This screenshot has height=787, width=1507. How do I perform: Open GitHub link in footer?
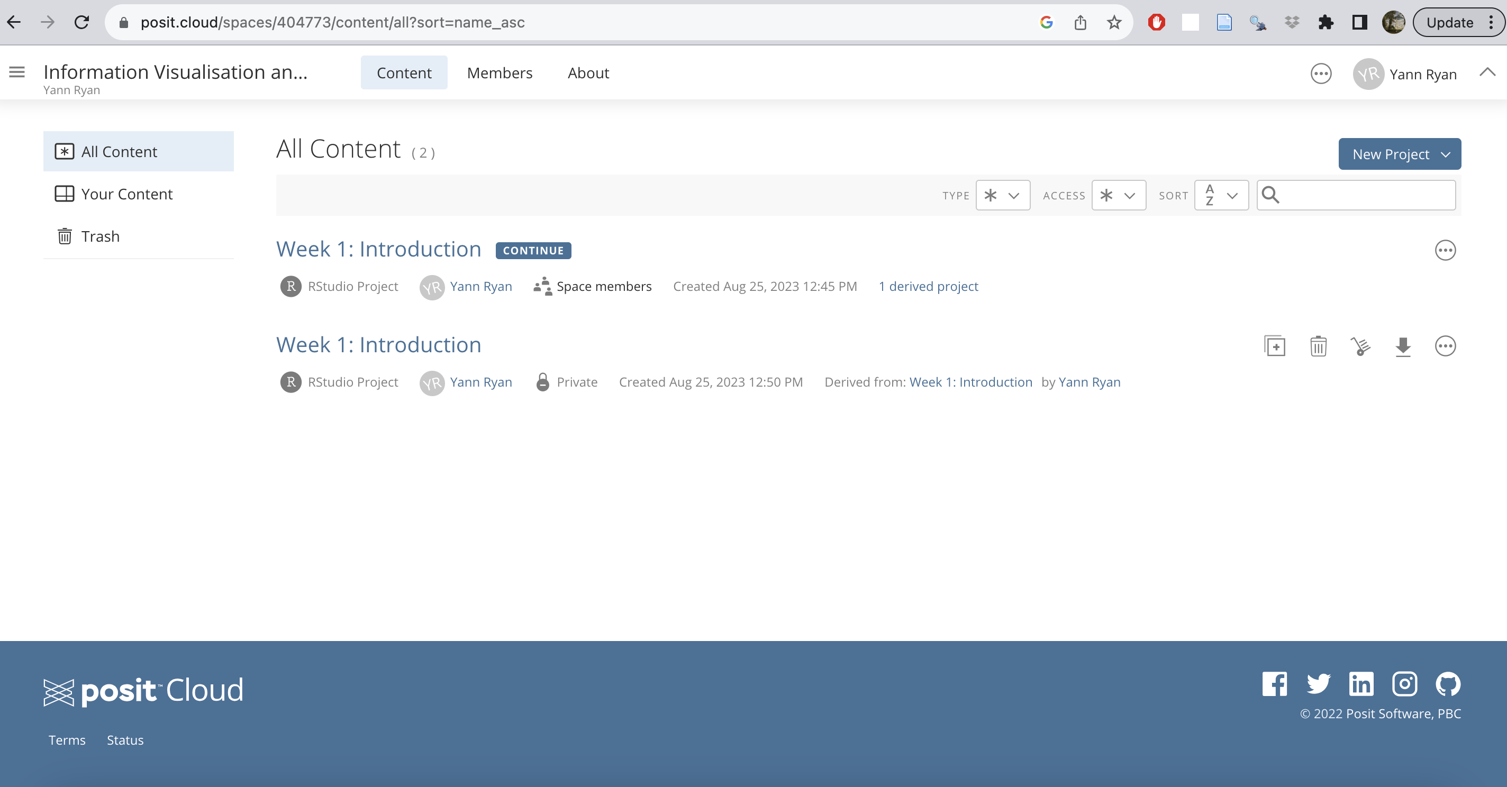[1448, 683]
